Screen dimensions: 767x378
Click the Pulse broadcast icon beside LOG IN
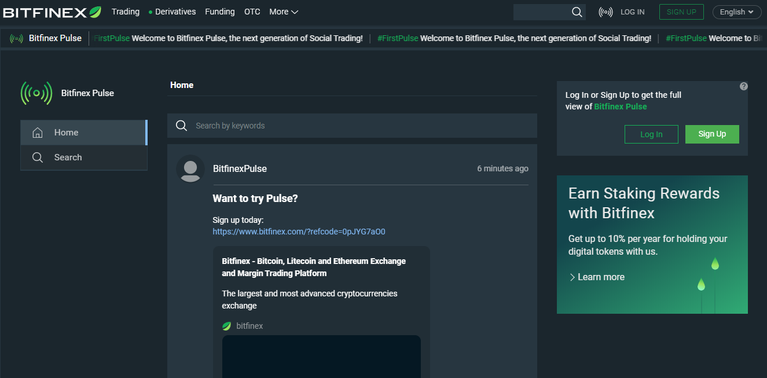tap(605, 12)
